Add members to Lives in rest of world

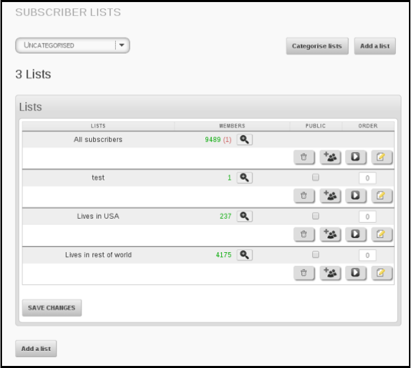tap(330, 273)
